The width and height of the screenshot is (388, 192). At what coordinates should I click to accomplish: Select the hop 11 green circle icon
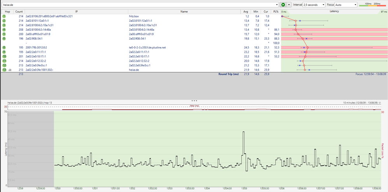pos(4,61)
